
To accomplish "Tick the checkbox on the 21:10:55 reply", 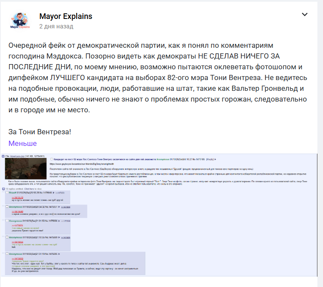I will (7, 237).
